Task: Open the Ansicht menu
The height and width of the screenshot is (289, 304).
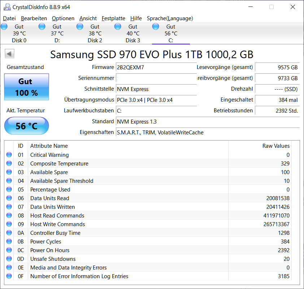Action: point(88,18)
